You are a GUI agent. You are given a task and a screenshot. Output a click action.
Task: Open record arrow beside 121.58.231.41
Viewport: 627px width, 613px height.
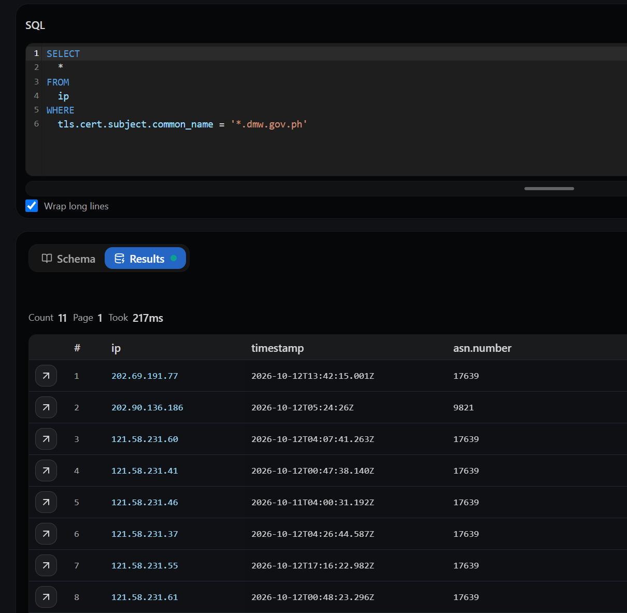tap(46, 471)
